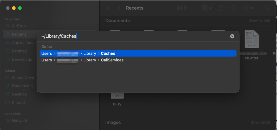The image size is (277, 130).
Task: Expand the Group By dropdown
Action: pyautogui.click(x=207, y=8)
